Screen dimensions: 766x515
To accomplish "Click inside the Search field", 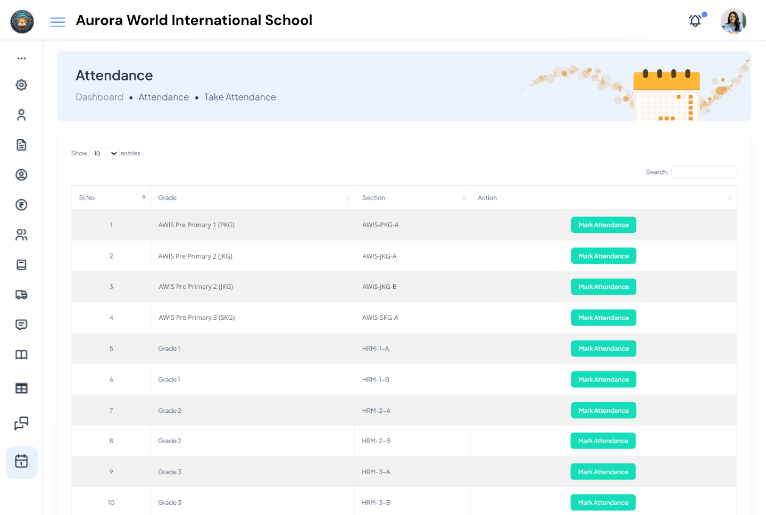I will coord(704,172).
